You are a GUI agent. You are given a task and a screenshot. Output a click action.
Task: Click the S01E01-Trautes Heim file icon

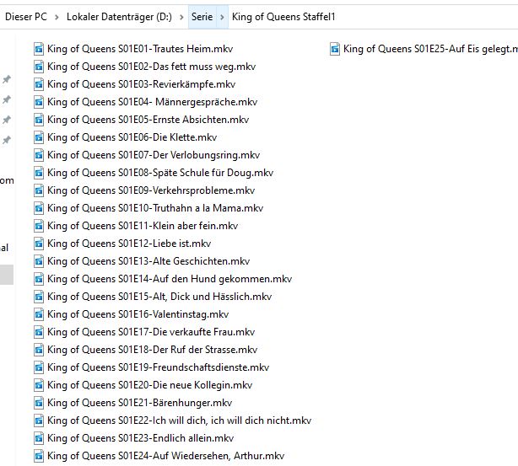[x=39, y=49]
